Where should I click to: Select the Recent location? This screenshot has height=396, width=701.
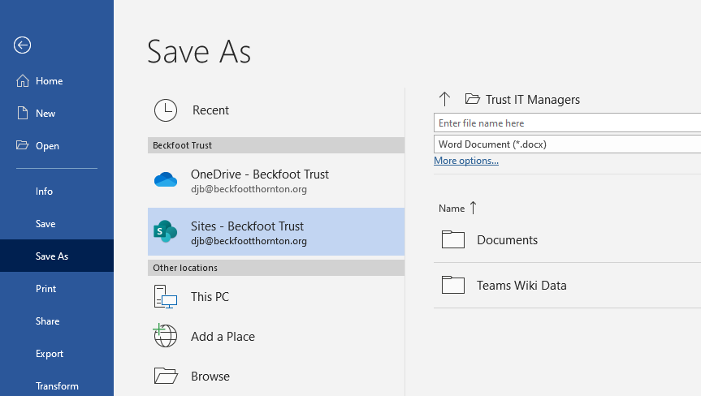(276, 110)
